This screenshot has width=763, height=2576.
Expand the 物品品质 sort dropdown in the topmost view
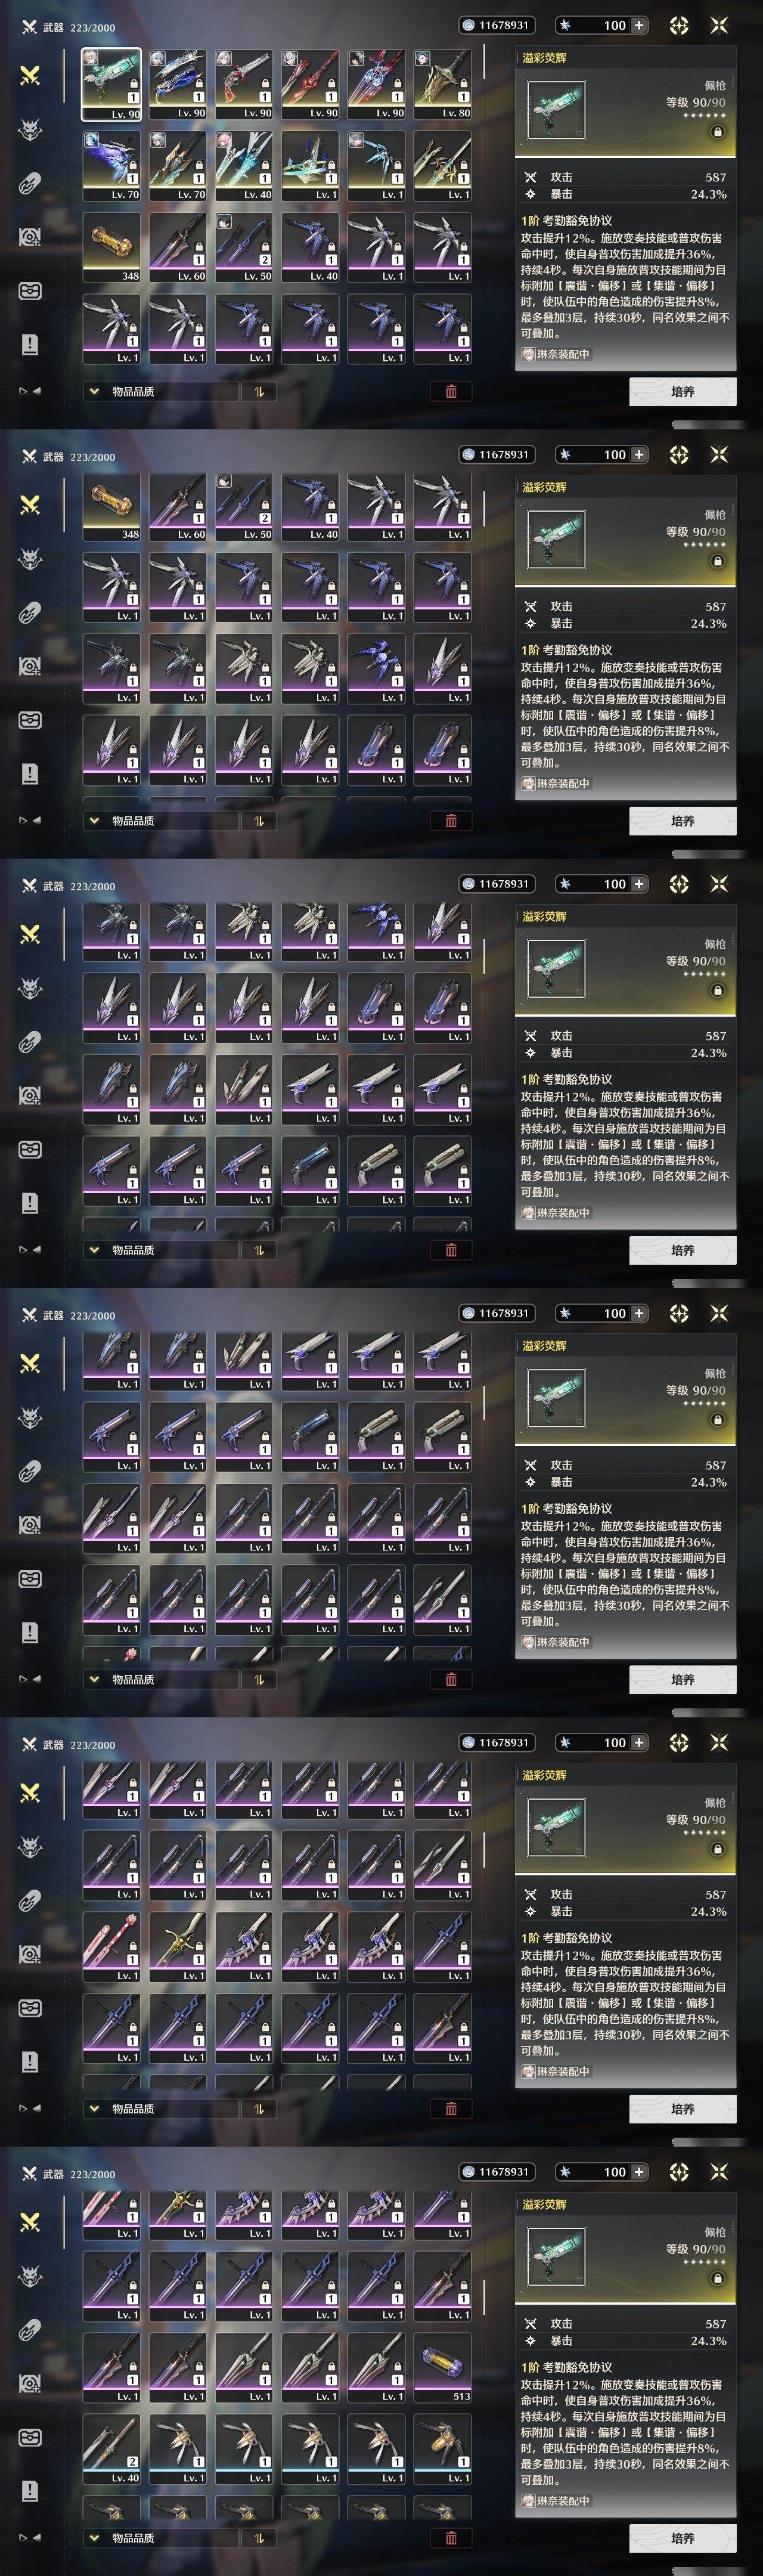point(161,391)
